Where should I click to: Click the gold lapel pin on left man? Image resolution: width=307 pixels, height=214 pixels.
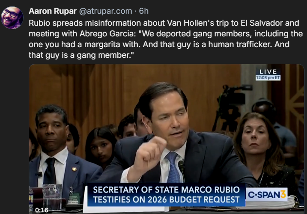pos(74,169)
